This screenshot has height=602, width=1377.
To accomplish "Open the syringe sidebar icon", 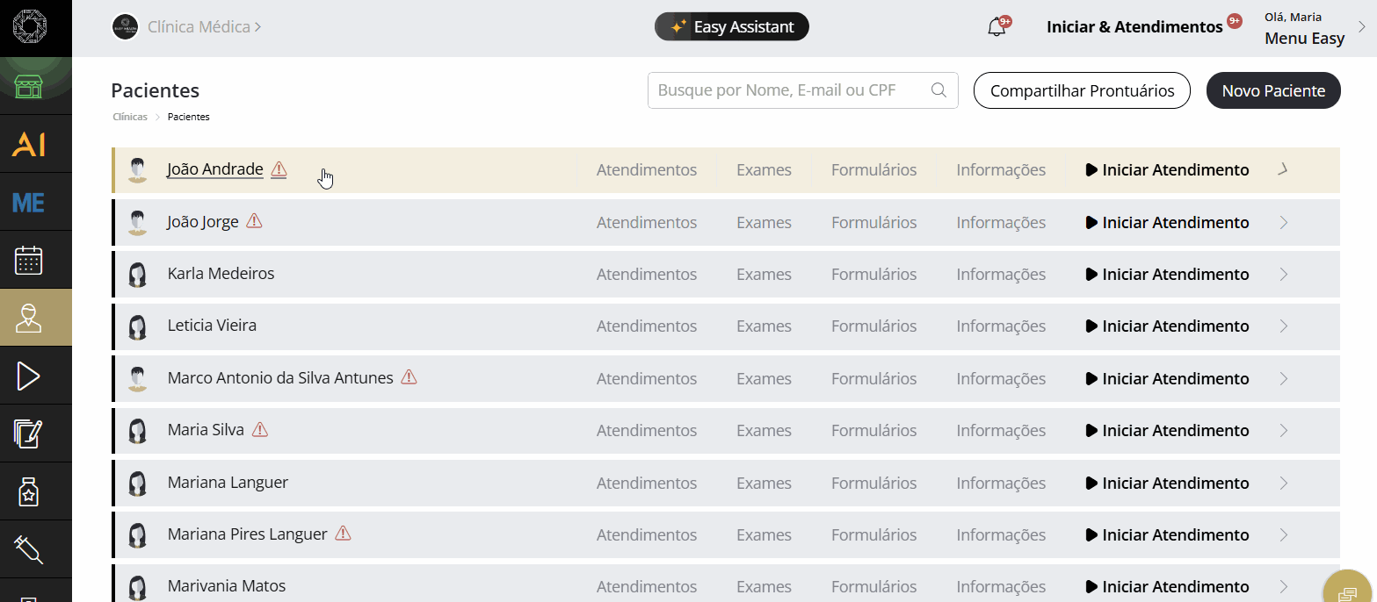I will click(29, 550).
